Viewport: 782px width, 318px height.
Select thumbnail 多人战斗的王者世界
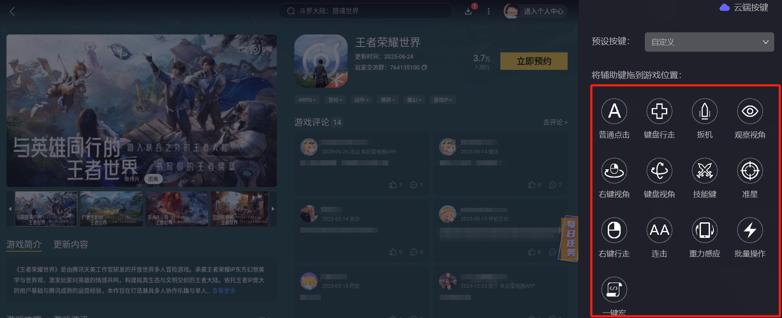tap(177, 209)
